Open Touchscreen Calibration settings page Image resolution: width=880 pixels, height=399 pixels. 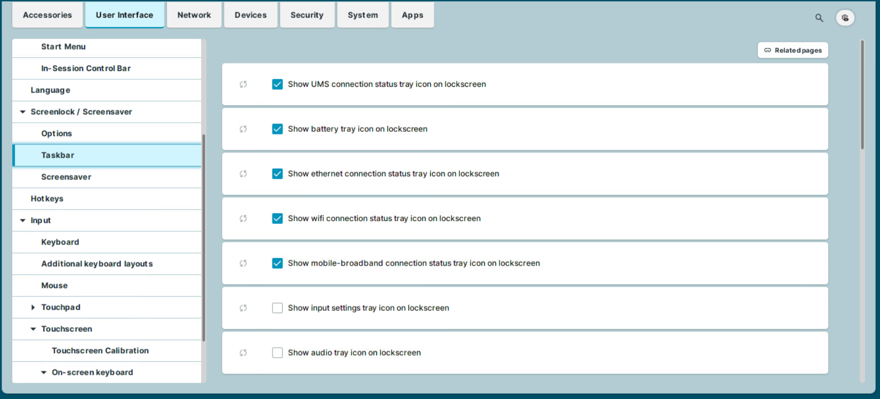click(100, 350)
